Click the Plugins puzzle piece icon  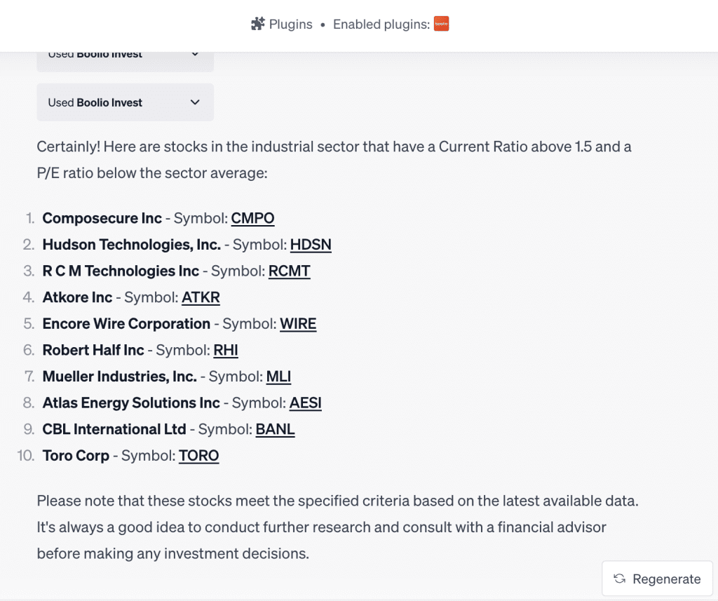258,24
